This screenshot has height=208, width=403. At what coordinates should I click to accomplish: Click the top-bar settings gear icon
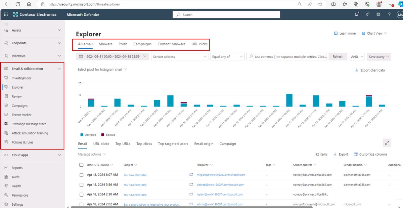click(x=378, y=14)
